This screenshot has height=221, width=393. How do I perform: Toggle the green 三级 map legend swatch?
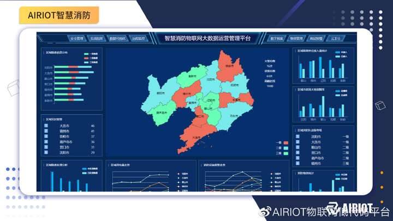pos(285,153)
